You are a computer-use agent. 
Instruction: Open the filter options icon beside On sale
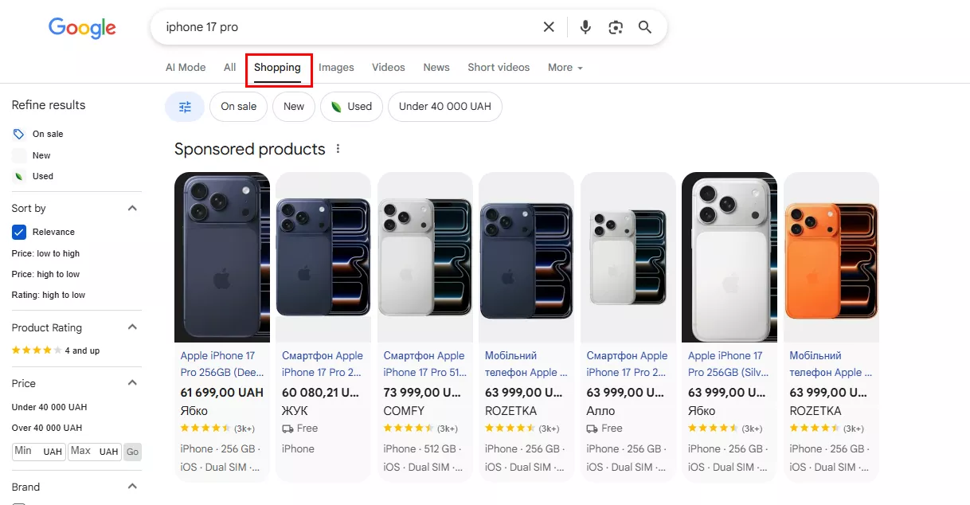(x=185, y=106)
